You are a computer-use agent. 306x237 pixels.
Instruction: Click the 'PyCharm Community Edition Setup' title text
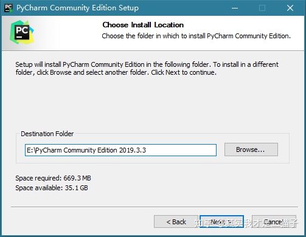pyautogui.click(x=77, y=8)
